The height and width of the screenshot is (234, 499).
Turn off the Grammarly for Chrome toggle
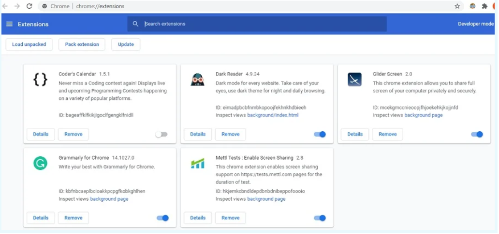tap(162, 218)
